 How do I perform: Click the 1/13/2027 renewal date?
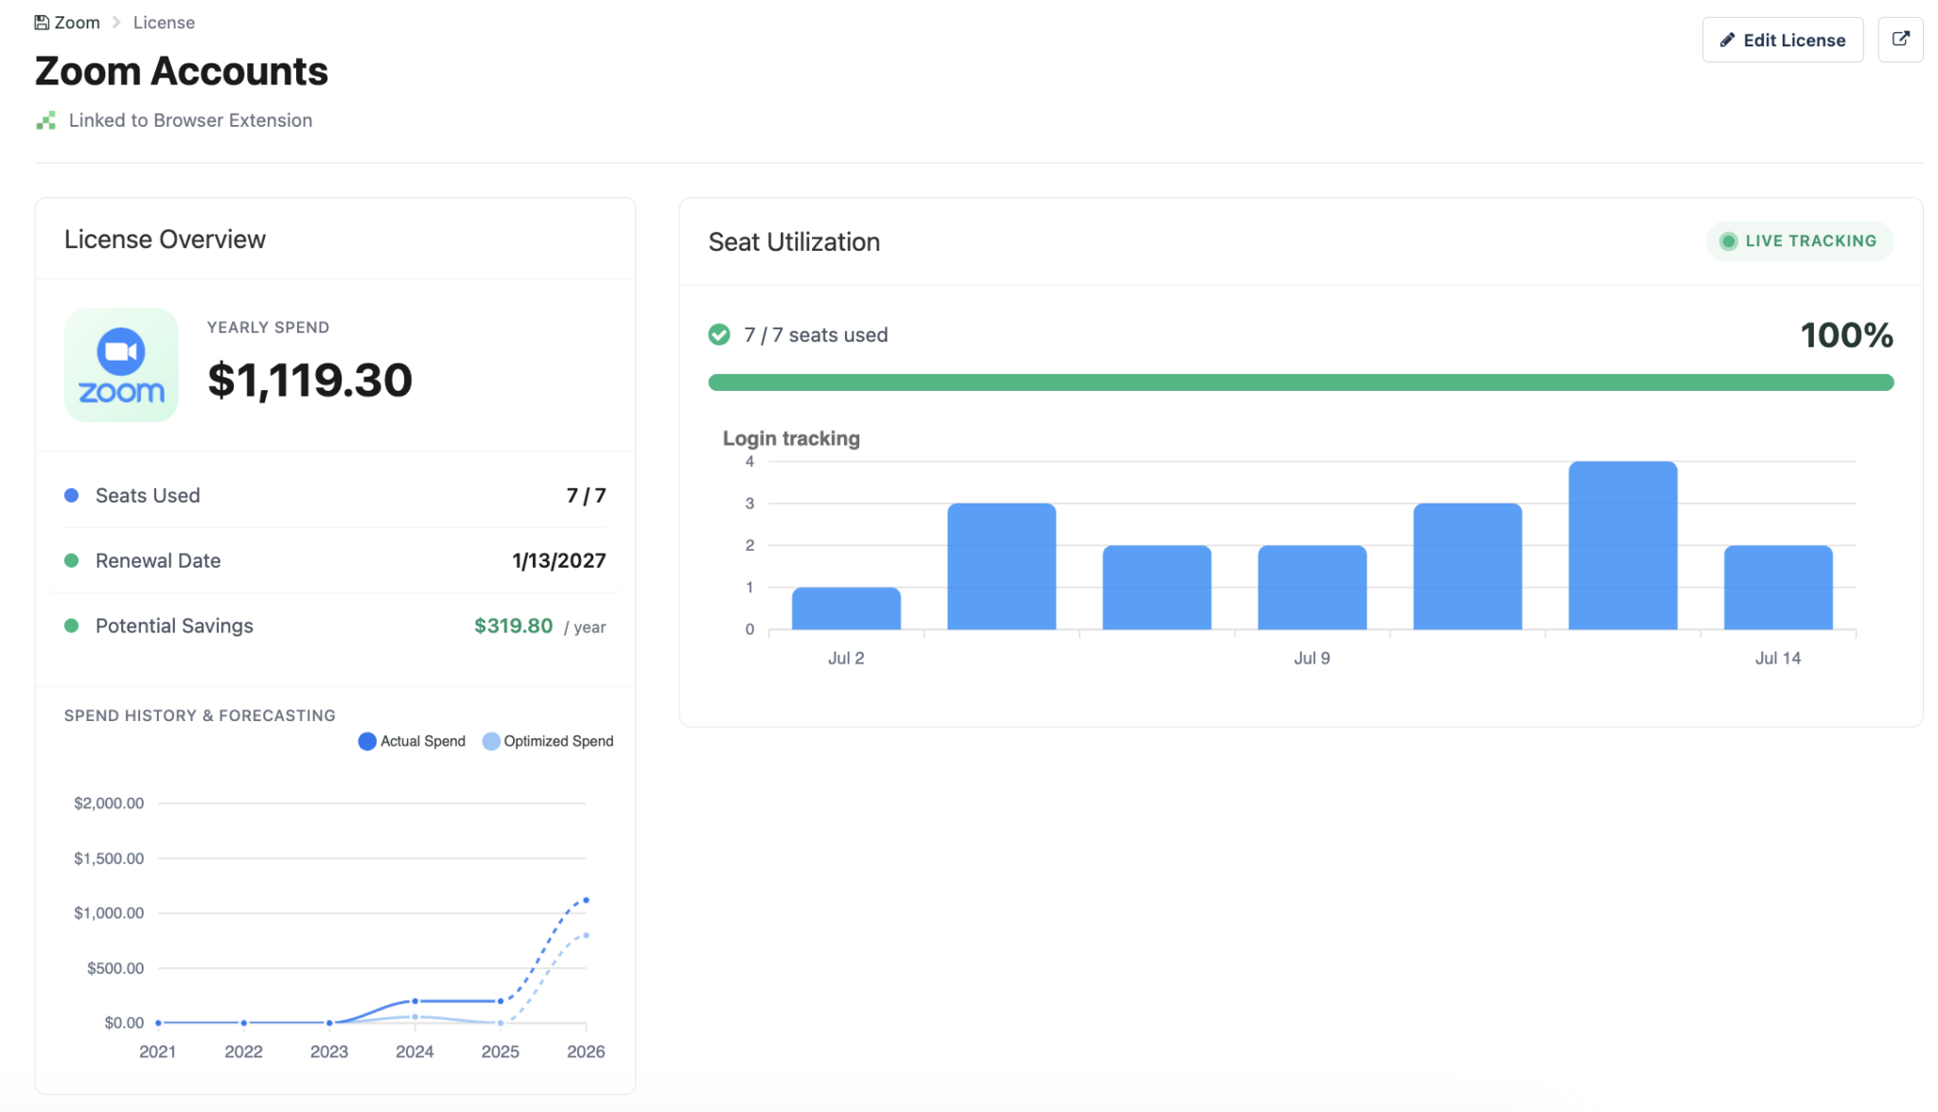[x=558, y=560]
